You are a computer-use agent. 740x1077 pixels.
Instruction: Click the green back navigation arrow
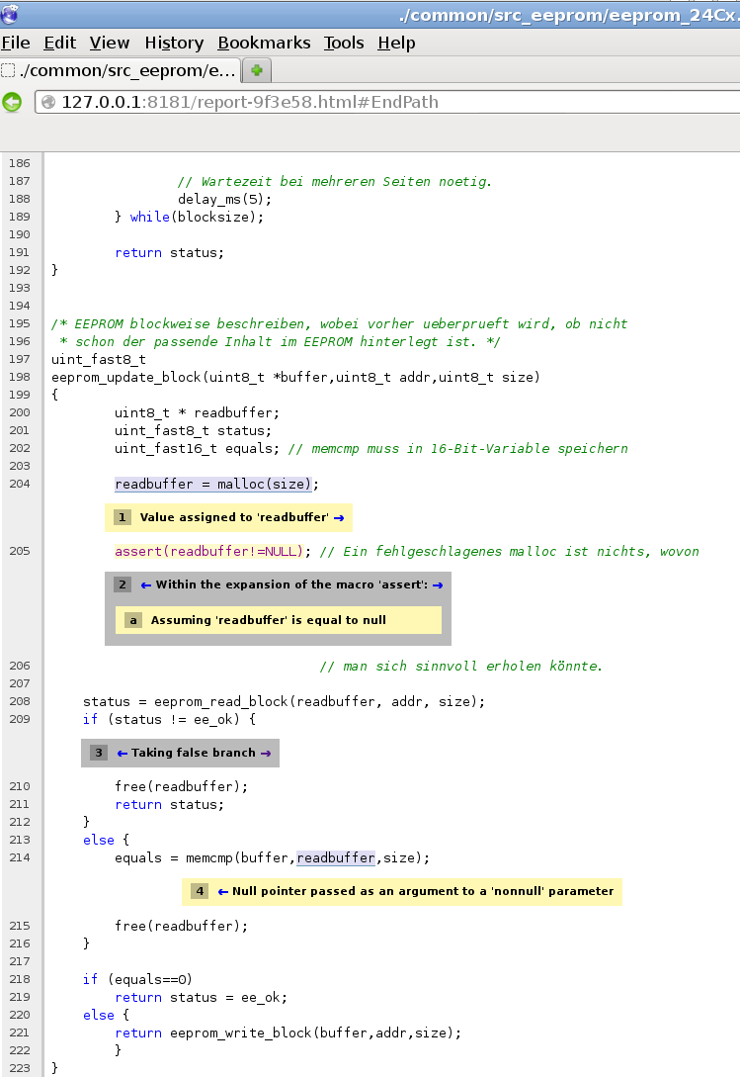[x=13, y=102]
